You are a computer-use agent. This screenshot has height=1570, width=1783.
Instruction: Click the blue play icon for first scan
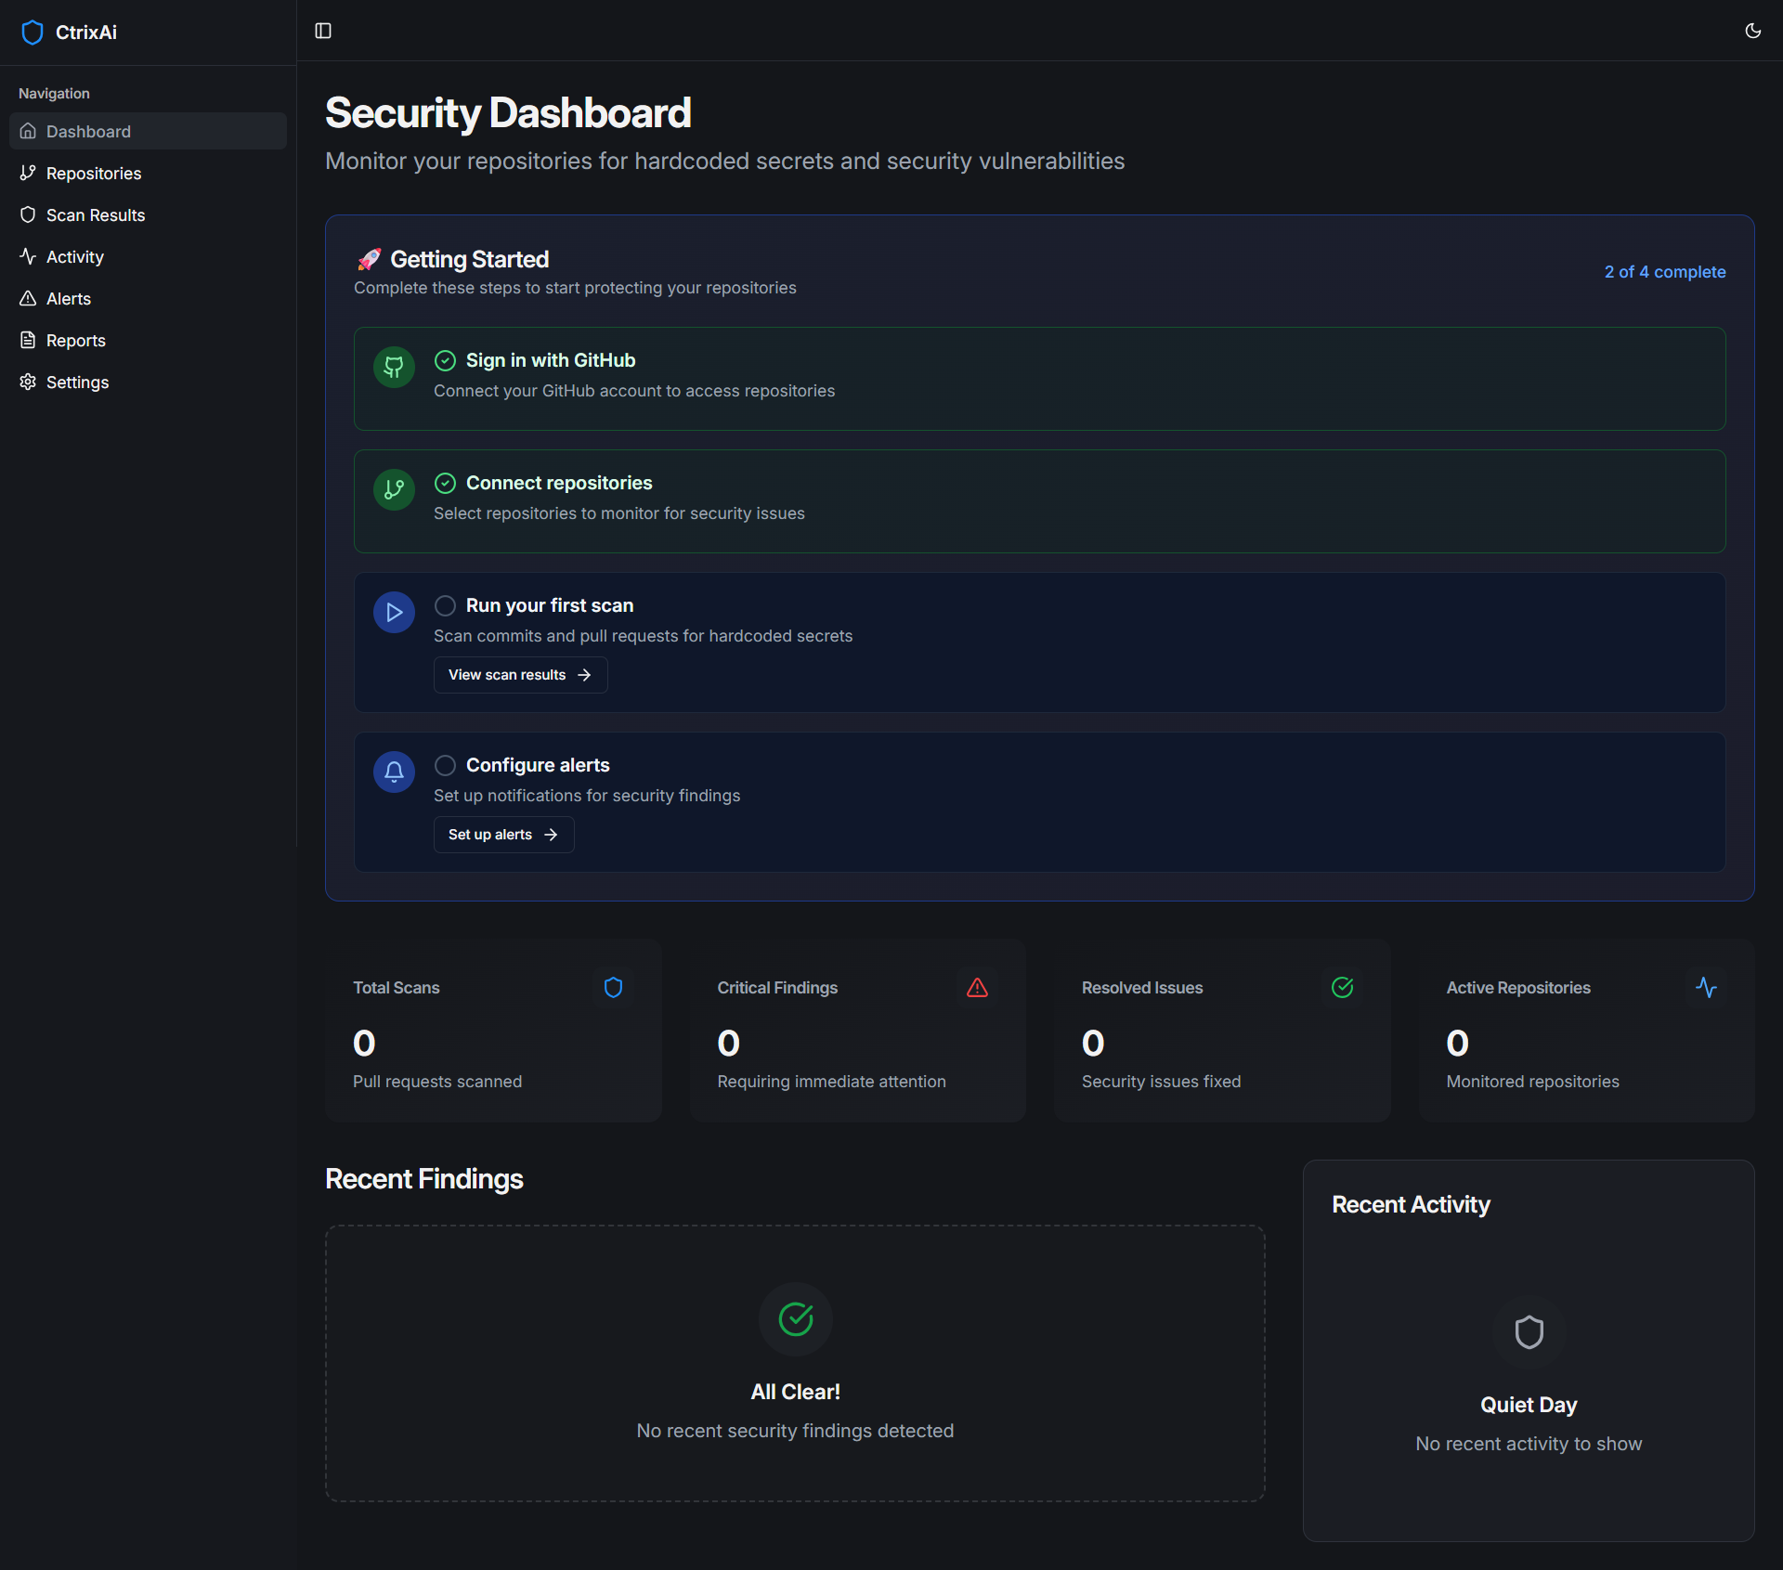pos(394,613)
